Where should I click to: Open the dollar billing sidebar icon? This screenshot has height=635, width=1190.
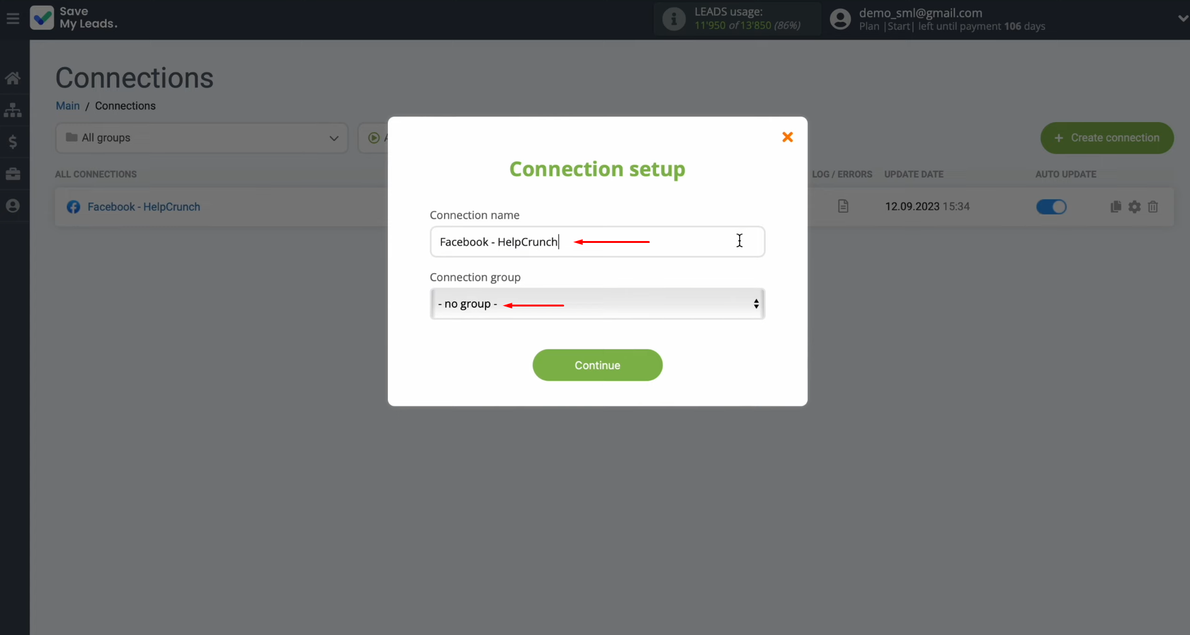13,142
